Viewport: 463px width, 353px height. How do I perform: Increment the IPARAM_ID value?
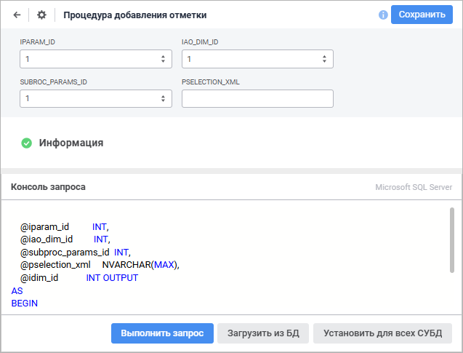(x=163, y=56)
